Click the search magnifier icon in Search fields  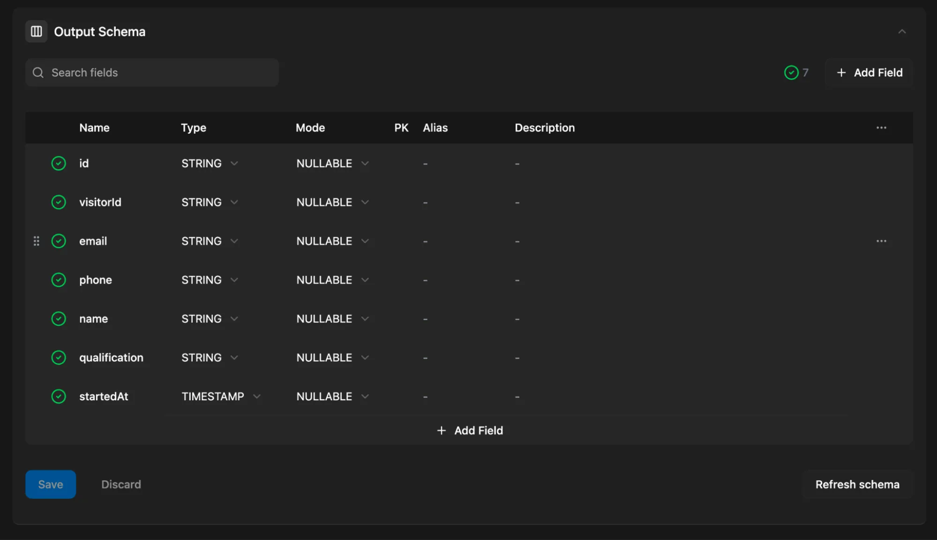[x=38, y=72]
